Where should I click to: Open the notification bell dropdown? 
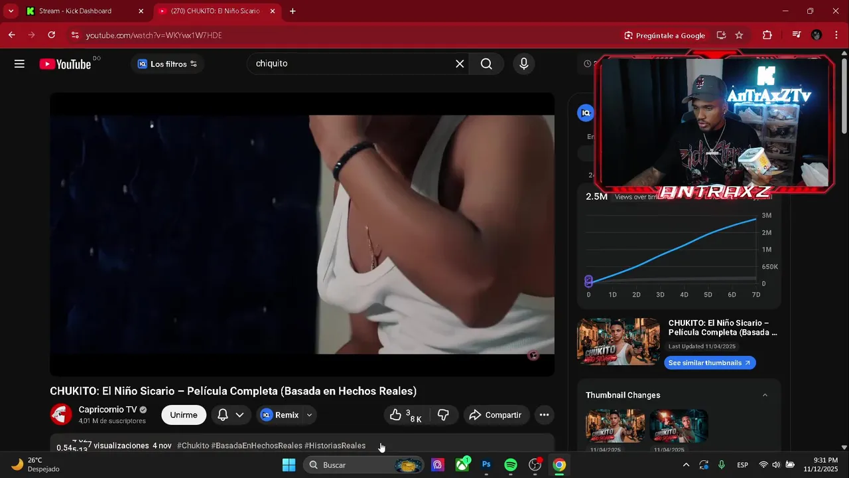tap(231, 415)
